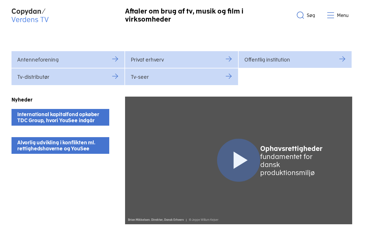The height and width of the screenshot is (230, 368).
Task: Open the hamburger menu icon
Action: (331, 15)
